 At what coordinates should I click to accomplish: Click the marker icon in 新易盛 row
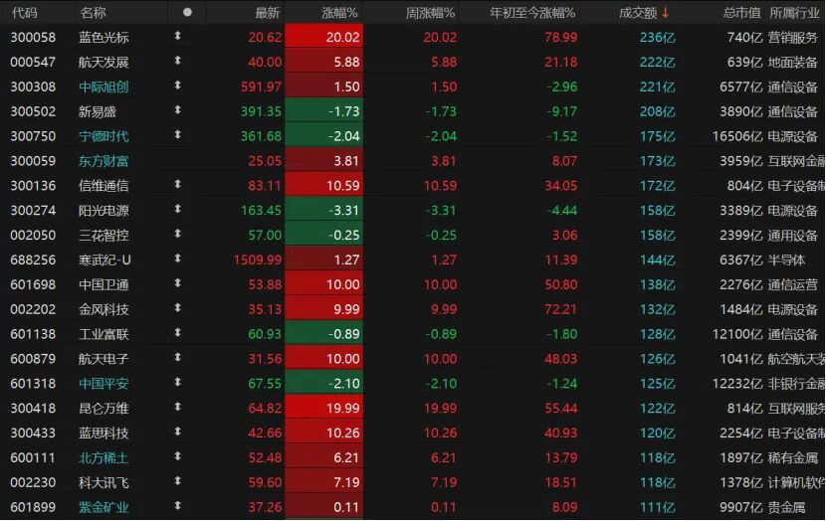pos(178,111)
